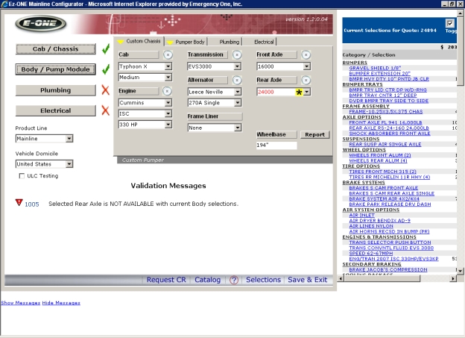Clear the Transmission selection with its round icon
Image resolution: width=465 pixels, height=338 pixels.
[237, 55]
